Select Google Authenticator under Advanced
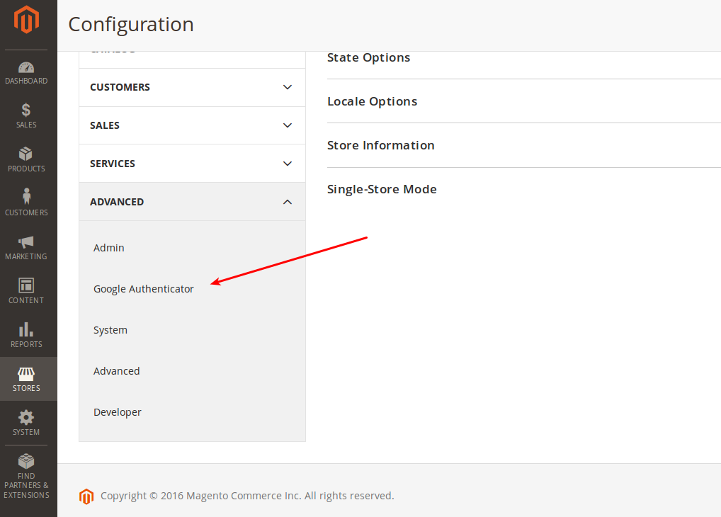721x517 pixels. (144, 289)
